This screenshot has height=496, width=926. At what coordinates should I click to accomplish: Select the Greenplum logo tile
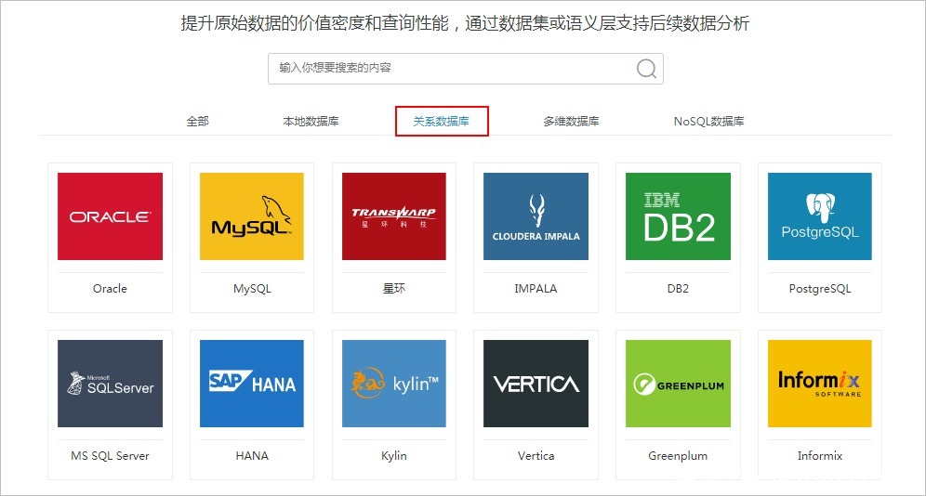[x=678, y=384]
